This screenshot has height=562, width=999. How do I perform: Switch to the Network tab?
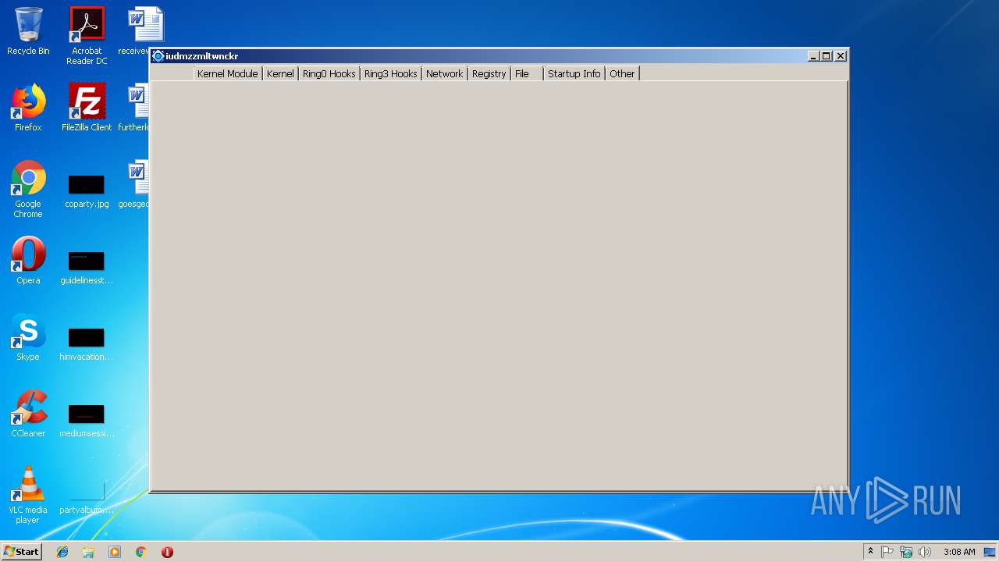[444, 73]
